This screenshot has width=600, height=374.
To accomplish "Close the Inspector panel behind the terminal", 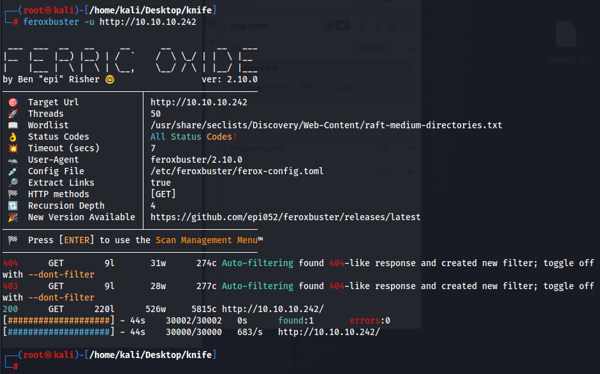I will coord(409,26).
